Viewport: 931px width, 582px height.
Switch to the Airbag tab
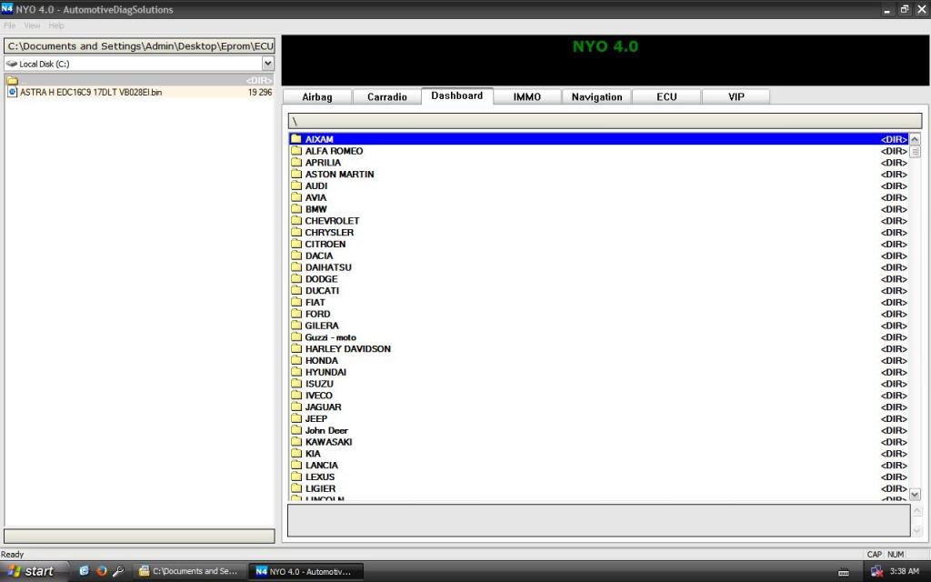coord(316,97)
